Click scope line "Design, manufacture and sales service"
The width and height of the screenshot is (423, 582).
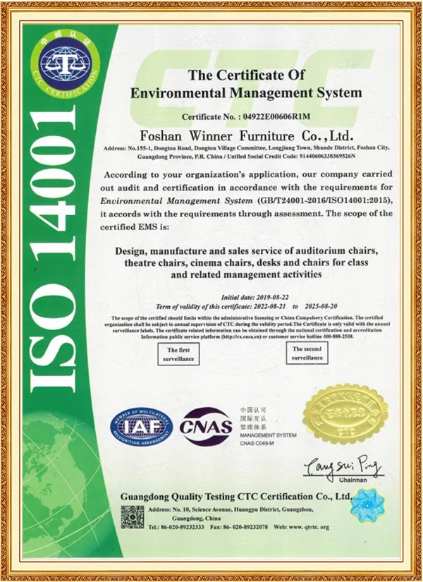(246, 251)
